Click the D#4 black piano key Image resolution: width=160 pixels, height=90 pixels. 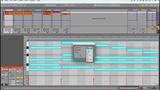point(27,48)
